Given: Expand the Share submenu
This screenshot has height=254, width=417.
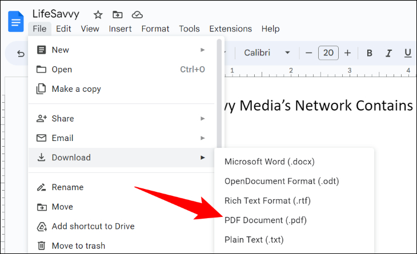Looking at the screenshot, I should (x=121, y=119).
